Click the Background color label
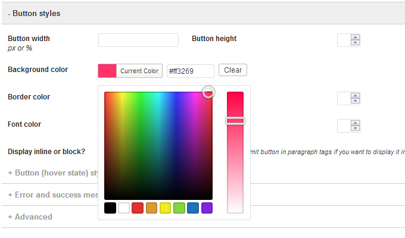Viewport: 405px width, 238px height. click(38, 70)
